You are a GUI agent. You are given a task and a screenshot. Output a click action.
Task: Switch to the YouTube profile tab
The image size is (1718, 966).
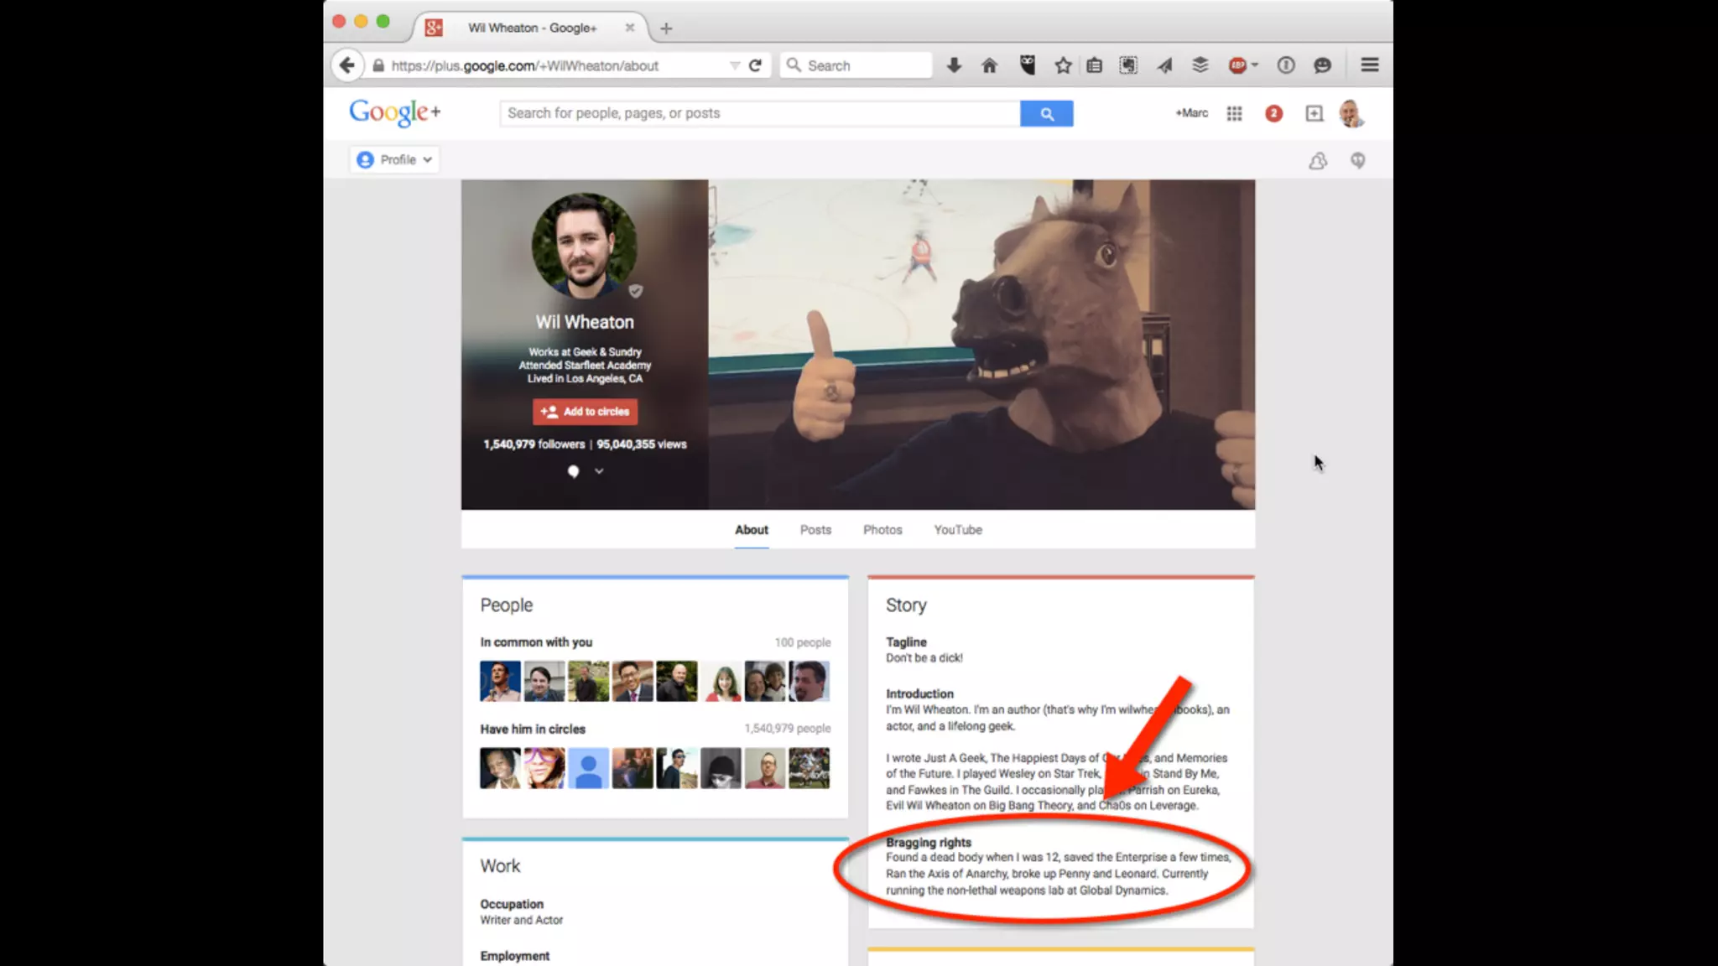958,530
